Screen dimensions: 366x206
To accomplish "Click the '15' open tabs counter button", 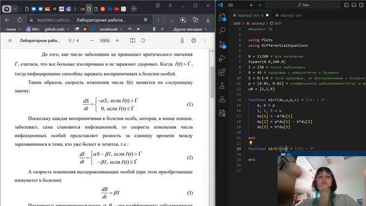I will click(x=6, y=9).
